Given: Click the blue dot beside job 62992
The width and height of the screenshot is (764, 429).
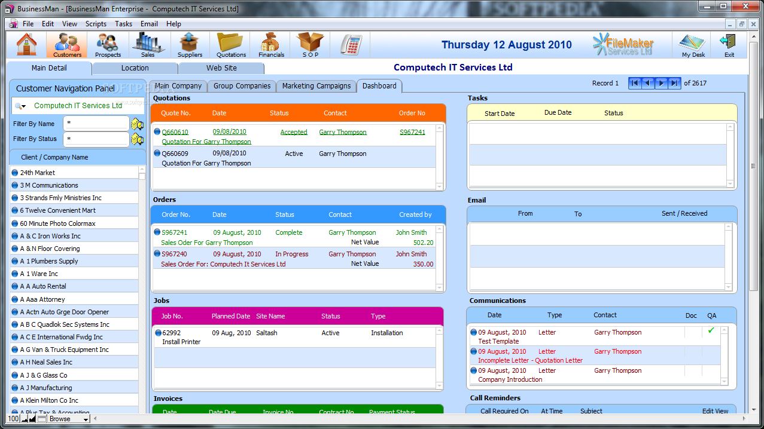Looking at the screenshot, I should [158, 333].
